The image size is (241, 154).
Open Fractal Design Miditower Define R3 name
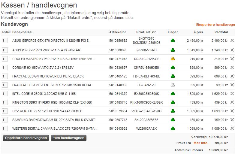(x=48, y=76)
